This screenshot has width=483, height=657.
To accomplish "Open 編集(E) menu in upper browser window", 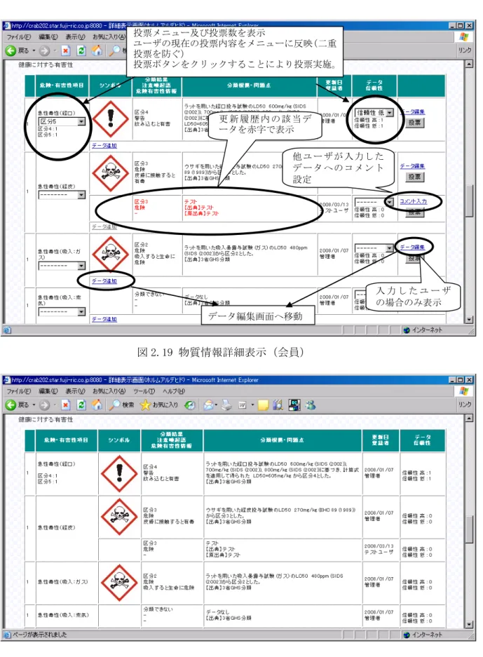I will tap(48, 37).
